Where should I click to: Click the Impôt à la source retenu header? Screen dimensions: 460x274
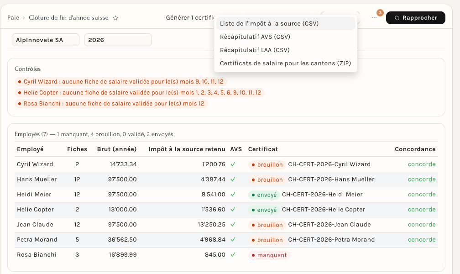click(x=187, y=149)
